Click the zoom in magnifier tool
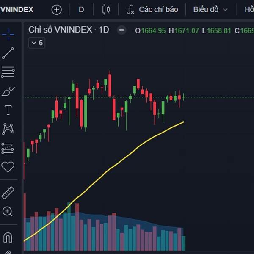Screen dimensions: 254x254 coord(8,212)
